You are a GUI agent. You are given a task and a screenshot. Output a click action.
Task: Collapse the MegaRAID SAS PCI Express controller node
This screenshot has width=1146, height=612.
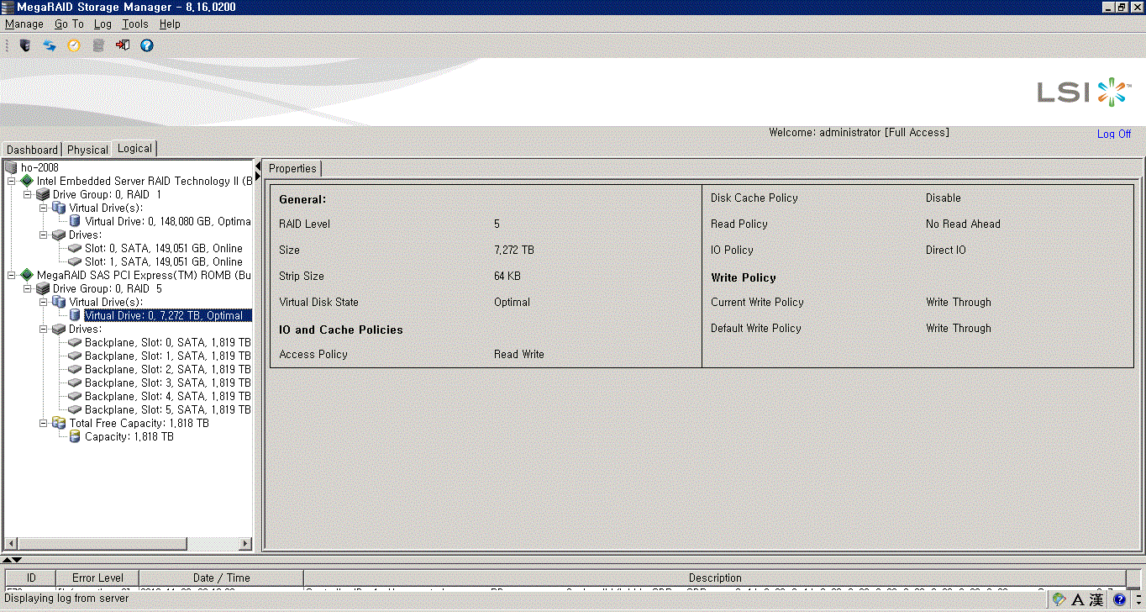coord(11,275)
